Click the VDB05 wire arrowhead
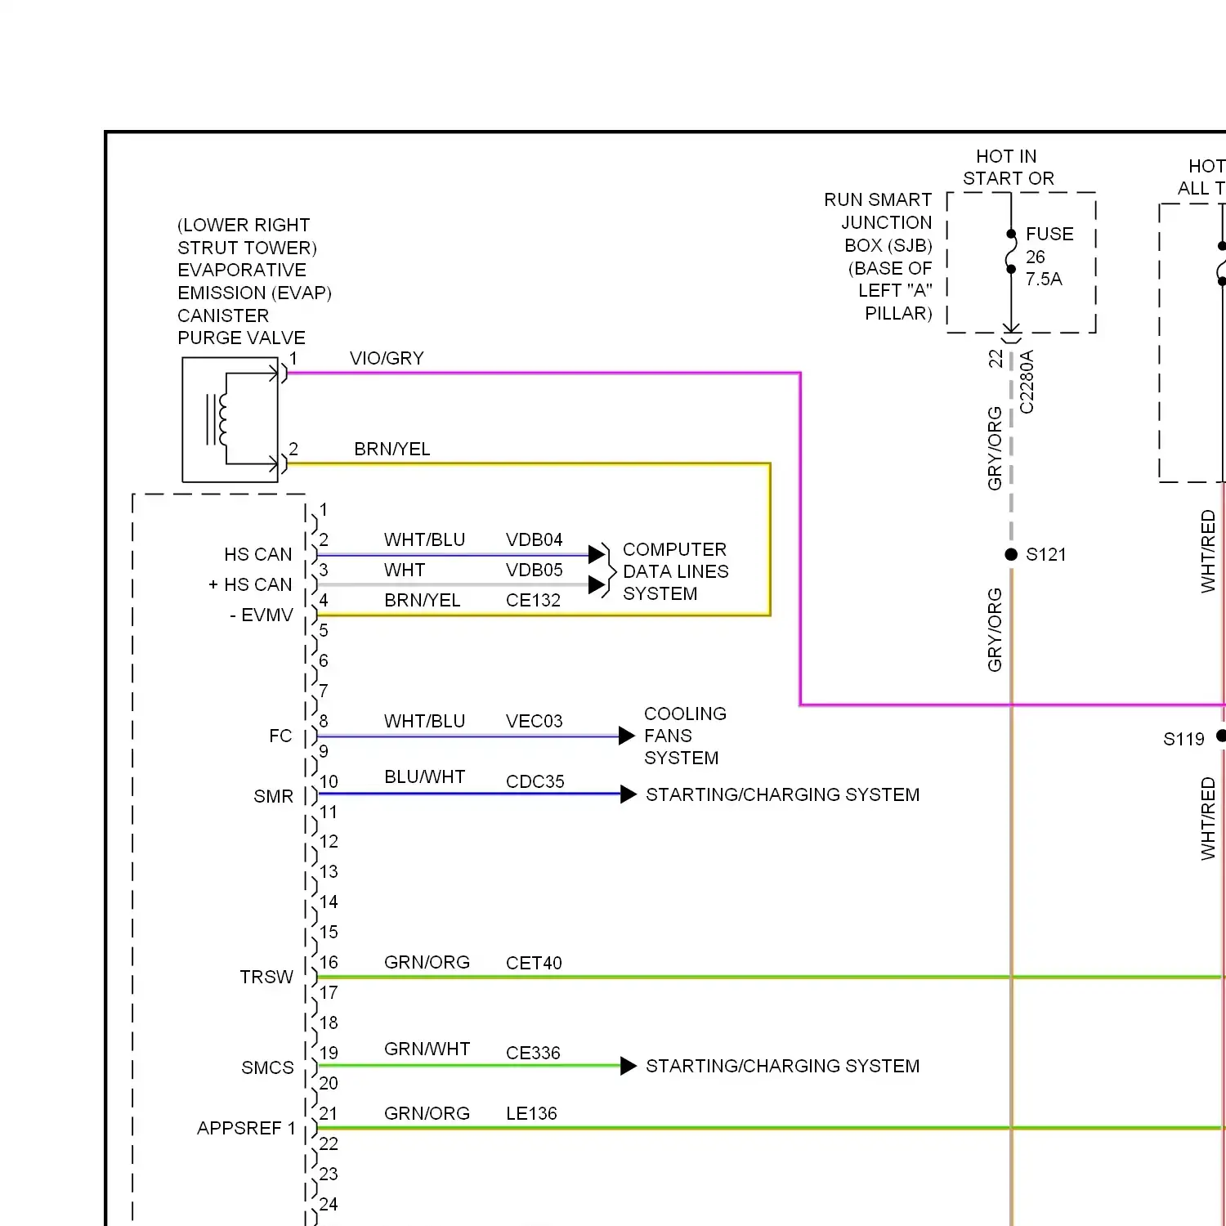 tap(597, 584)
